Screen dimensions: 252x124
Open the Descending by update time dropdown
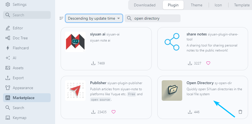click(x=94, y=18)
